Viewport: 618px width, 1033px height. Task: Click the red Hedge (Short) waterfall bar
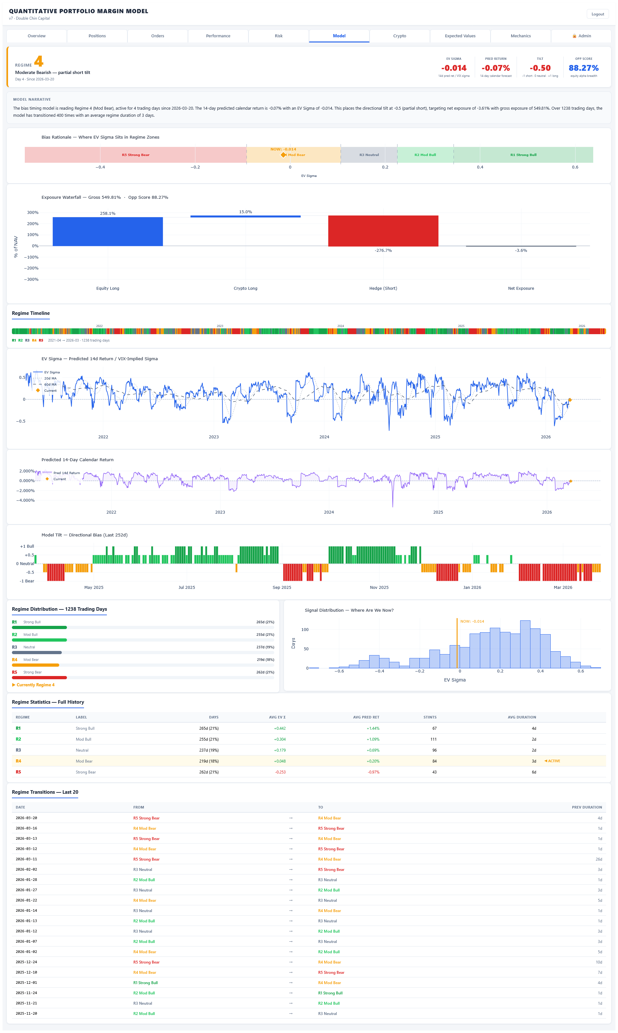pos(383,231)
